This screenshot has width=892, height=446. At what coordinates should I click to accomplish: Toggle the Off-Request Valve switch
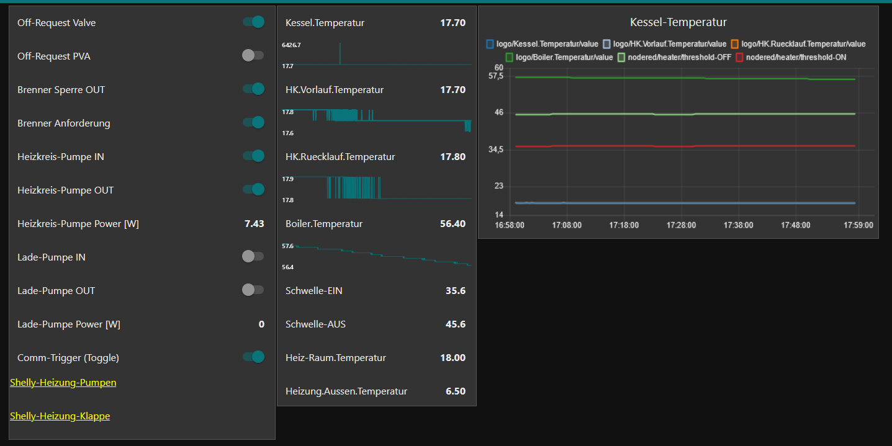click(253, 22)
